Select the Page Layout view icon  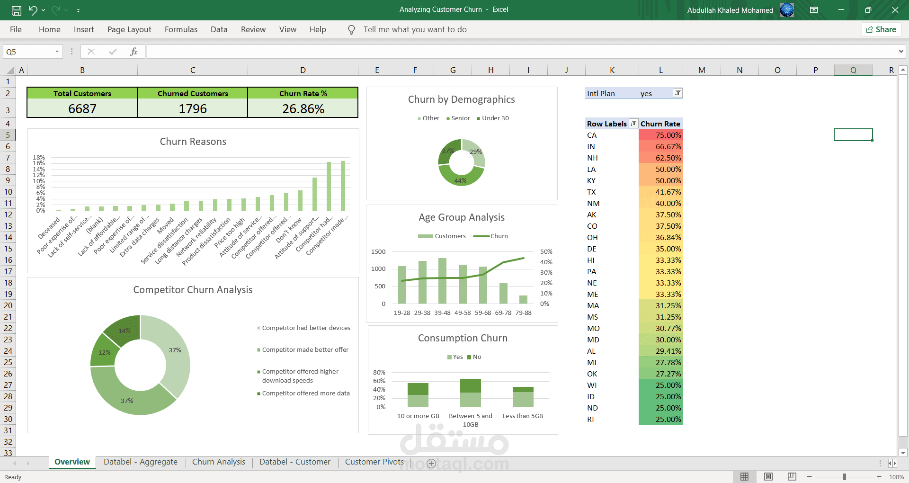768,477
